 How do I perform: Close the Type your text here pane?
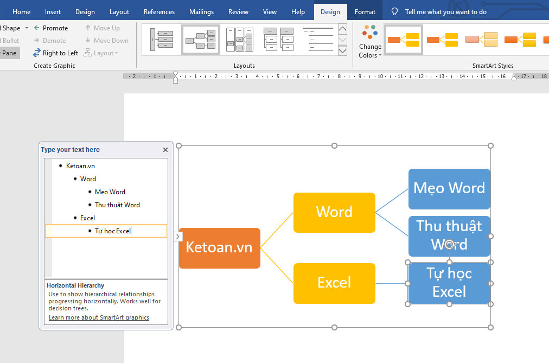pos(165,150)
